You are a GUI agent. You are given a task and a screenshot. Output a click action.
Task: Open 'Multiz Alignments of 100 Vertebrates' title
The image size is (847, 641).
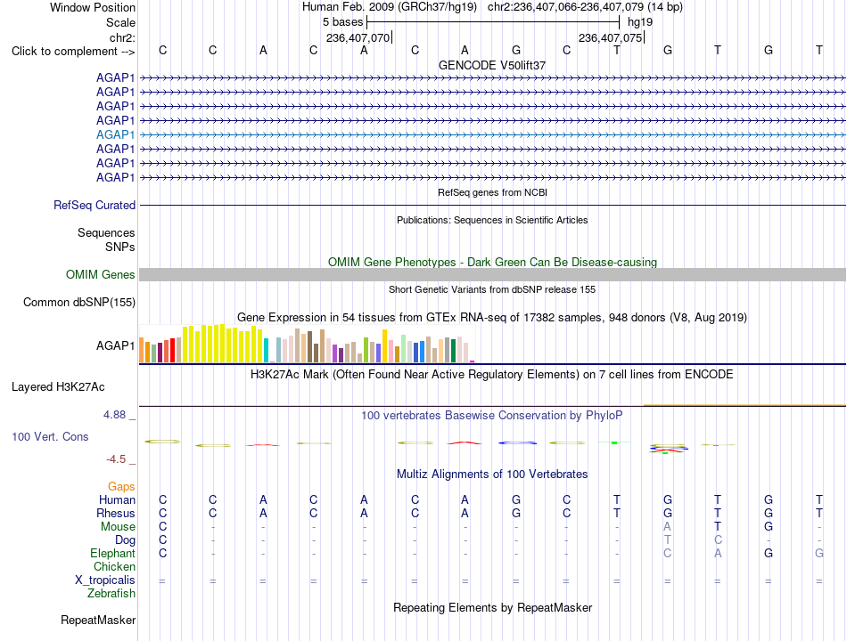(x=492, y=475)
